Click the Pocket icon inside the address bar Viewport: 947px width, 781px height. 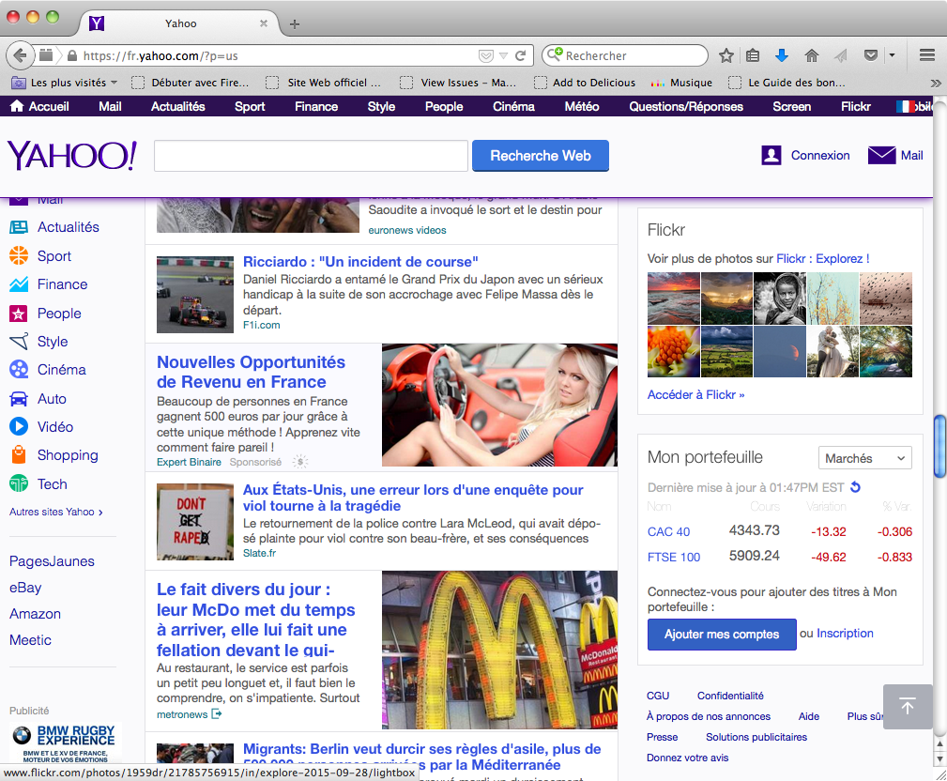[x=485, y=56]
